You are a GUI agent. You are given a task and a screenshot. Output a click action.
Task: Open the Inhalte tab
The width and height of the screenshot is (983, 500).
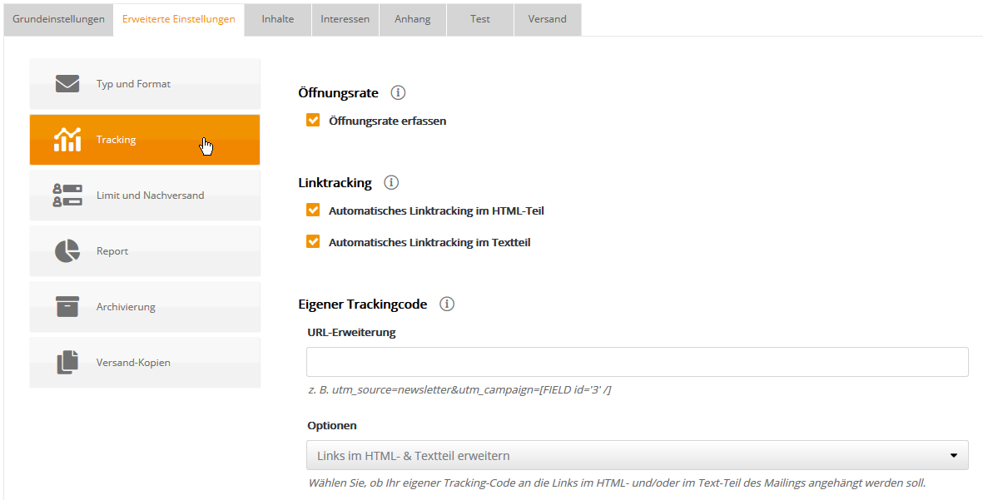278,19
